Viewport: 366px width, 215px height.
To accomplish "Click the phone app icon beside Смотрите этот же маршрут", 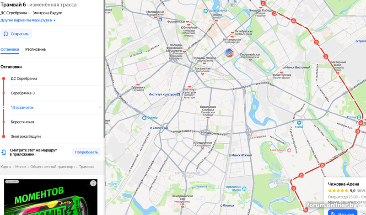I will pyautogui.click(x=4, y=152).
